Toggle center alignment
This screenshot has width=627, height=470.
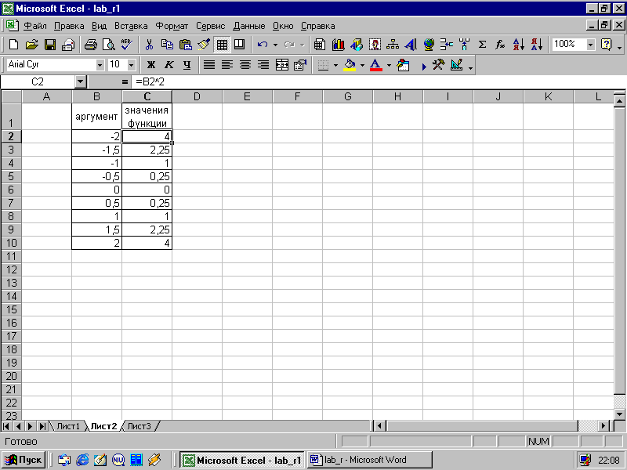[245, 65]
